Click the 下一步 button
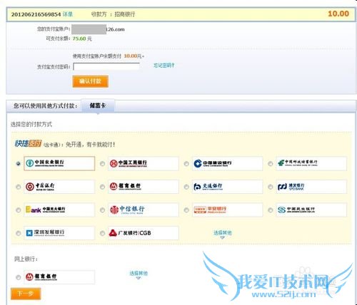This screenshot has width=357, height=305. point(26,294)
